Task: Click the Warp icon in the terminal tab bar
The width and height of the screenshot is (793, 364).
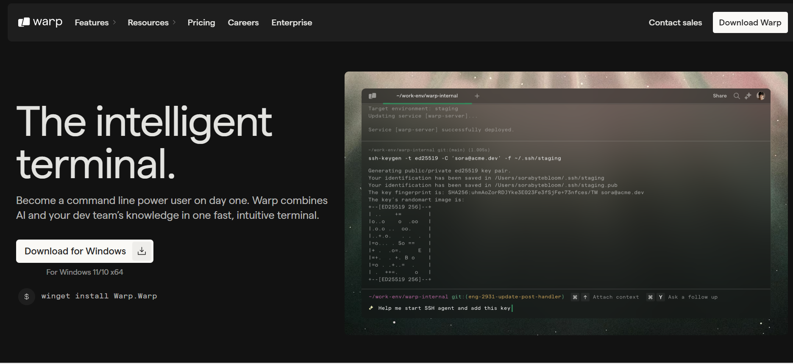Action: pyautogui.click(x=373, y=96)
